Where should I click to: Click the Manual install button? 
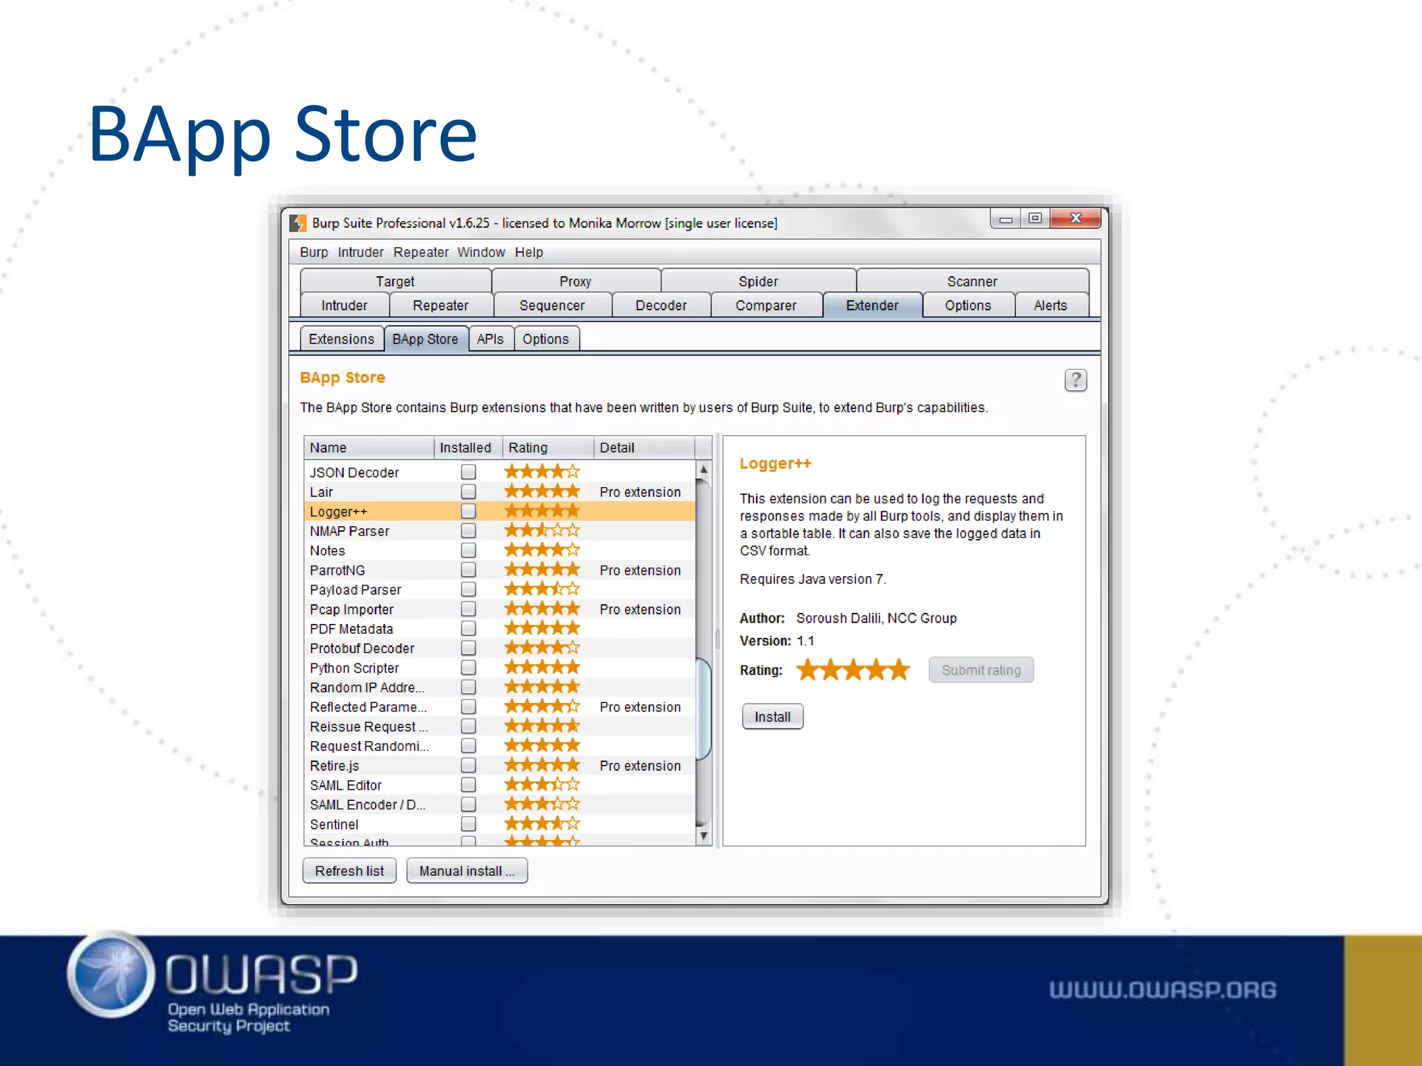coord(467,871)
